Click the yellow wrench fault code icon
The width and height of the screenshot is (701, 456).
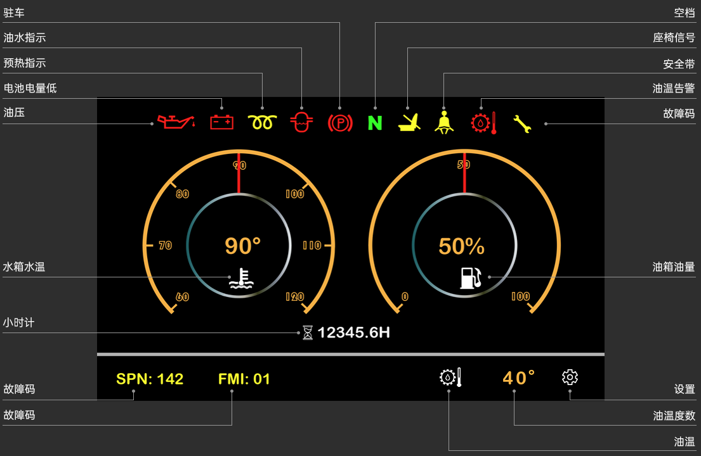click(522, 123)
